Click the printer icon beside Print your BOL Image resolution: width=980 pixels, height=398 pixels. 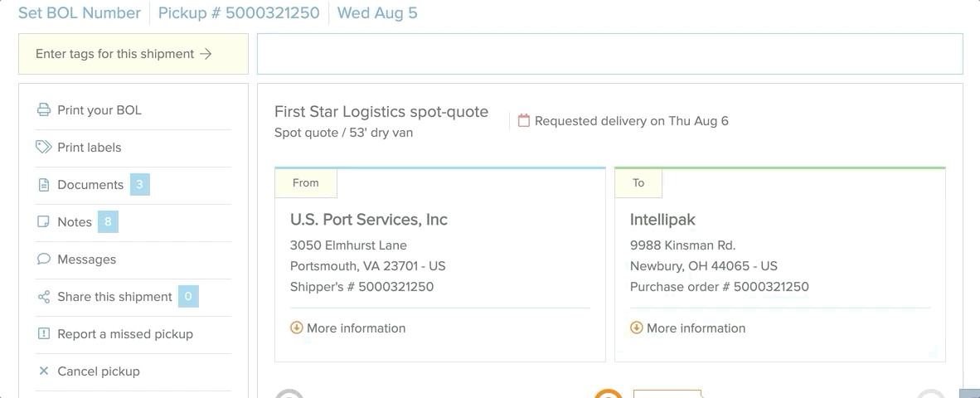click(x=44, y=110)
